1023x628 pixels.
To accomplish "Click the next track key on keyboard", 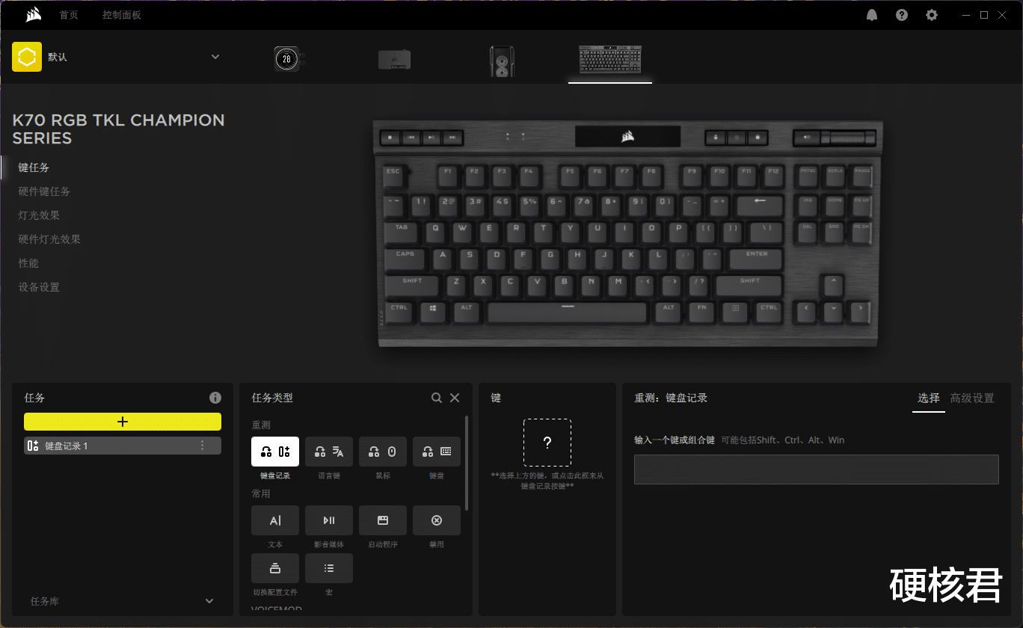I will coord(452,138).
